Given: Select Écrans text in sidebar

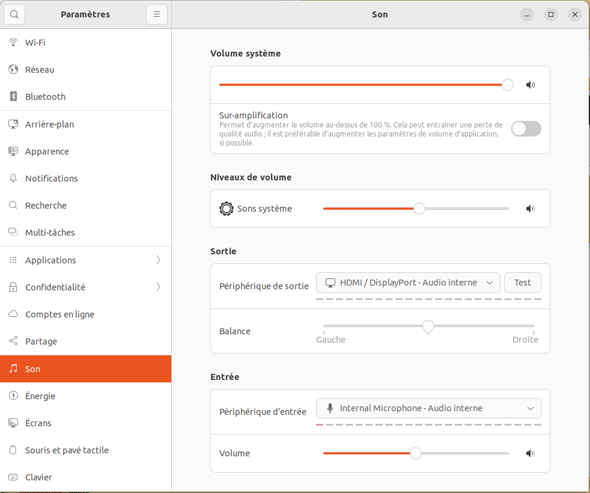Looking at the screenshot, I should 38,423.
